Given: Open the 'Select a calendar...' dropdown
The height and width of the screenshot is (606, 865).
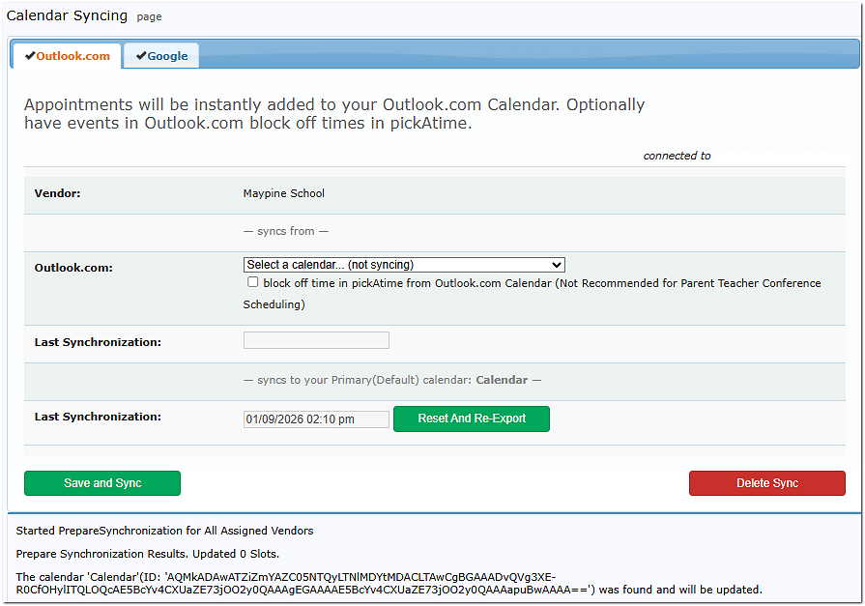Looking at the screenshot, I should tap(404, 265).
